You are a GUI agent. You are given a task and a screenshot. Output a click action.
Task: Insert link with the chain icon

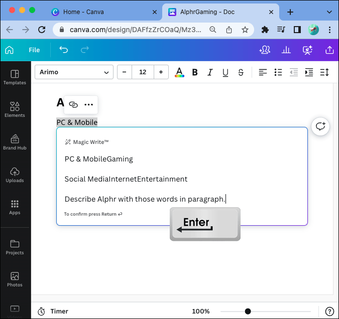(73, 104)
